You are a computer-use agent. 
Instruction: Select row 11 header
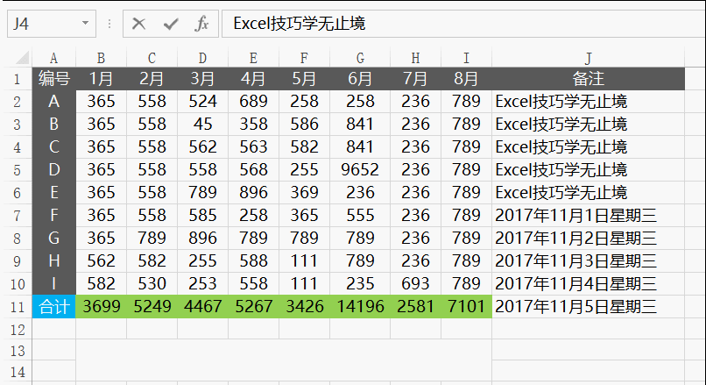pos(17,307)
